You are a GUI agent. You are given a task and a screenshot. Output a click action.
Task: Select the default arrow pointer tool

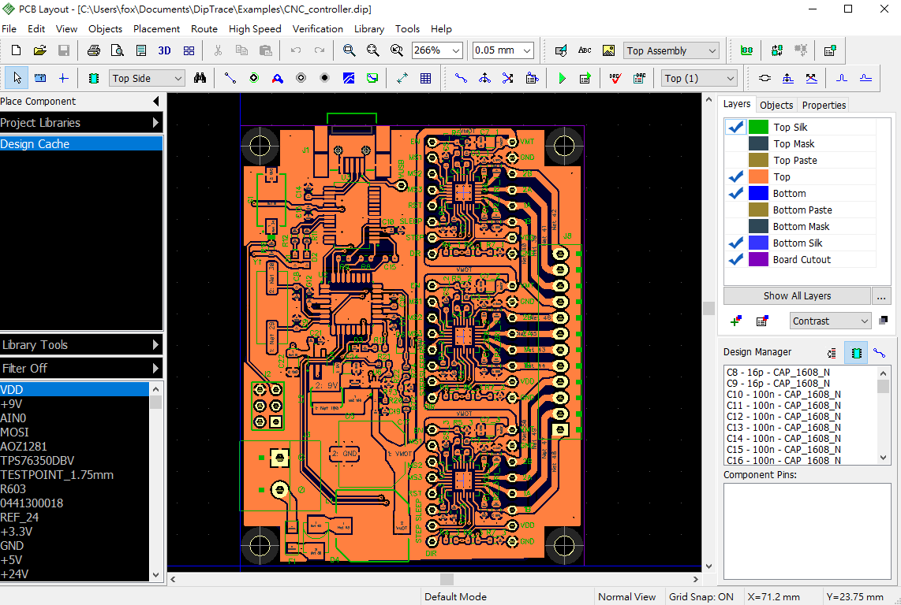pyautogui.click(x=17, y=78)
